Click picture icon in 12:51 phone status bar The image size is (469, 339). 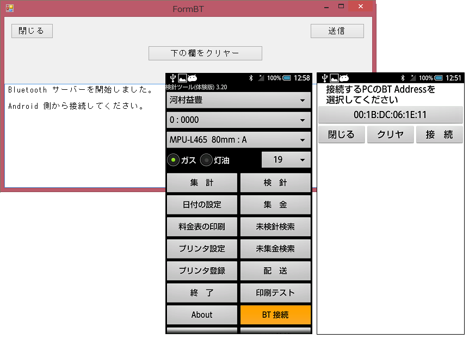click(334, 78)
